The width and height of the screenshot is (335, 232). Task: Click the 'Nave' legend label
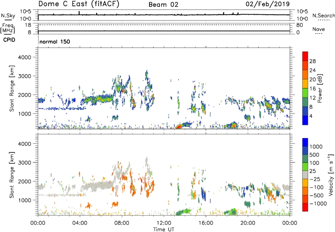(x=319, y=29)
